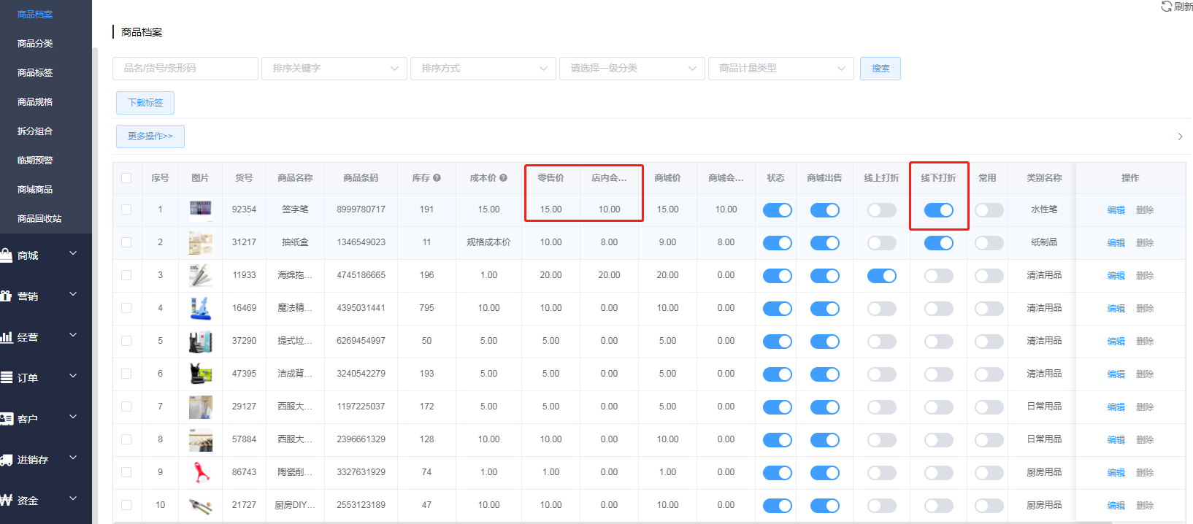Open the 请选择一级分类 dropdown

pyautogui.click(x=632, y=69)
